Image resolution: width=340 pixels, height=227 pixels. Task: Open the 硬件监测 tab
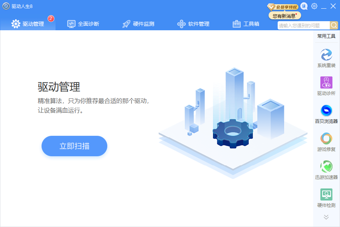click(x=138, y=24)
